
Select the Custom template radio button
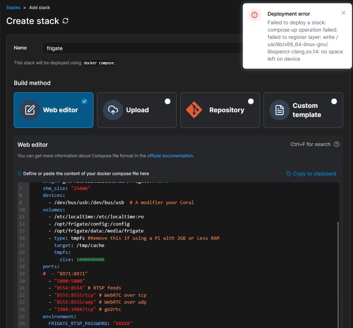pyautogui.click(x=334, y=101)
